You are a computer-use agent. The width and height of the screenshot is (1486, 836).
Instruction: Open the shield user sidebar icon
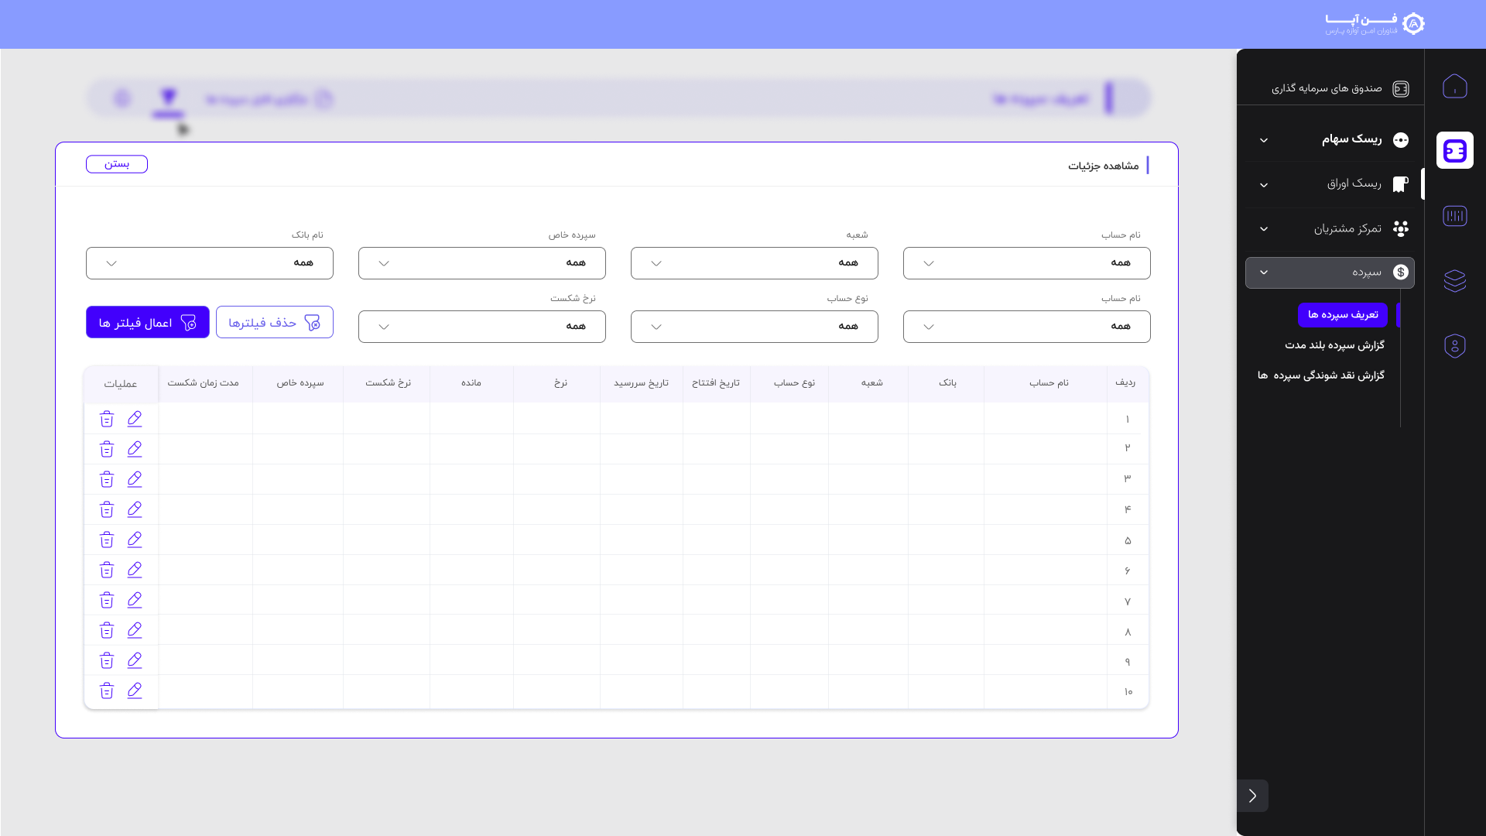(x=1454, y=345)
